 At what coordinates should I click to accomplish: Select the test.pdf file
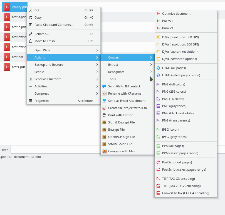pyautogui.click(x=18, y=57)
